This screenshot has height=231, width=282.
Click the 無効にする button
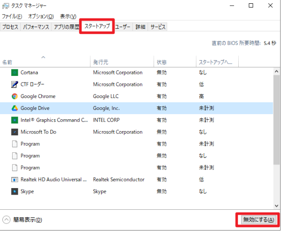[258, 220]
